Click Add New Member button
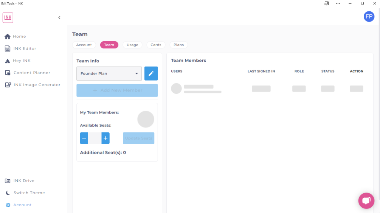Screen dimensions: 380x213 pos(117,90)
